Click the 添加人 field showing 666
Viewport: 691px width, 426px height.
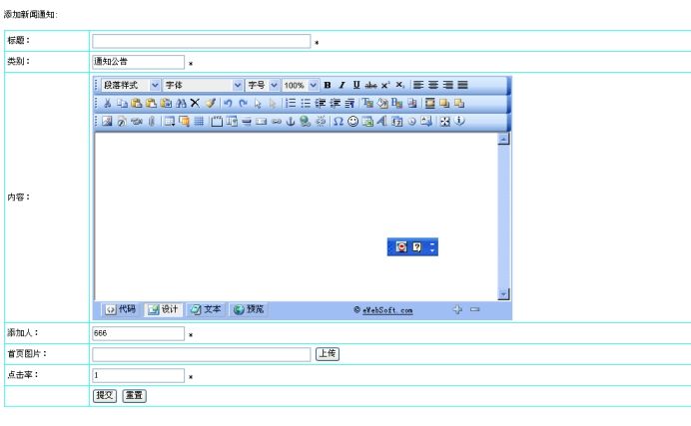(138, 333)
